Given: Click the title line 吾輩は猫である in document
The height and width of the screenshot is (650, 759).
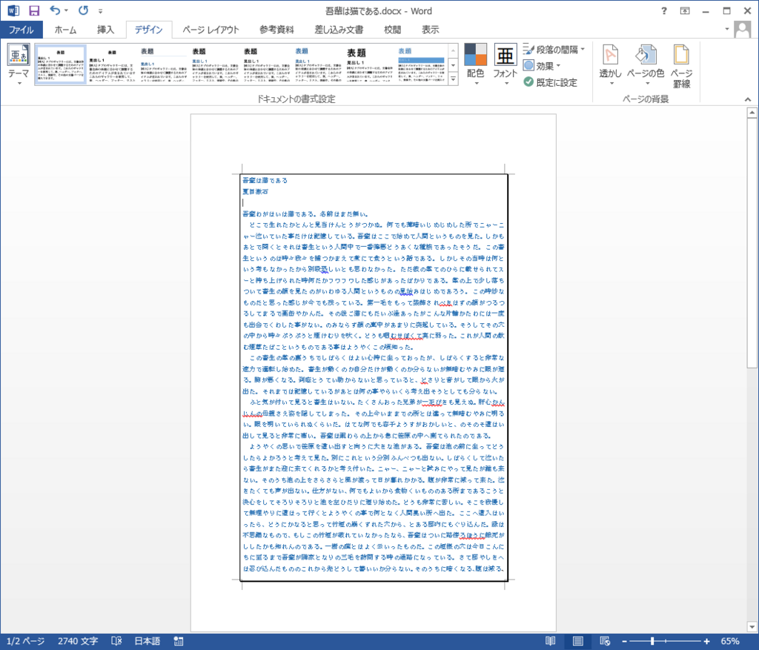Looking at the screenshot, I should [265, 181].
